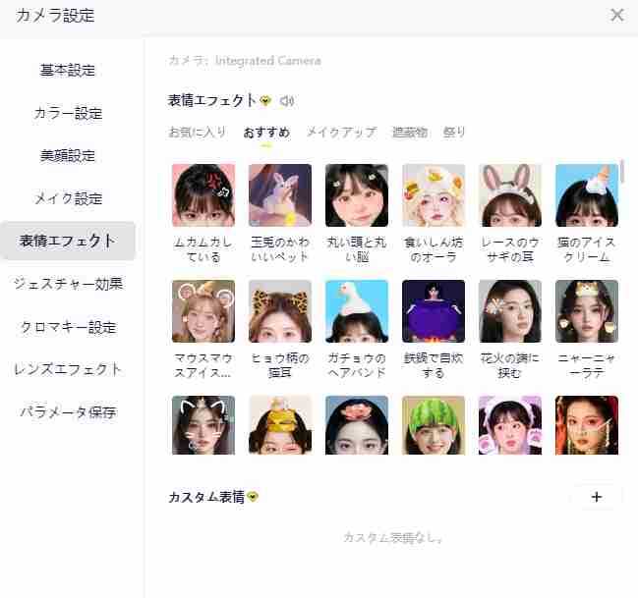The image size is (638, 598).
Task: Switch to the 遮蔽物 tab
Action: [409, 133]
